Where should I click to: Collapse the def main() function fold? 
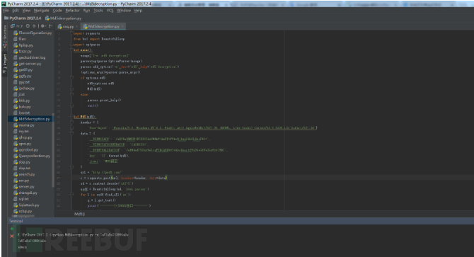[72, 50]
